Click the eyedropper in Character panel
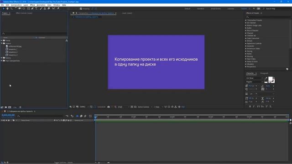 pyautogui.click(x=266, y=78)
